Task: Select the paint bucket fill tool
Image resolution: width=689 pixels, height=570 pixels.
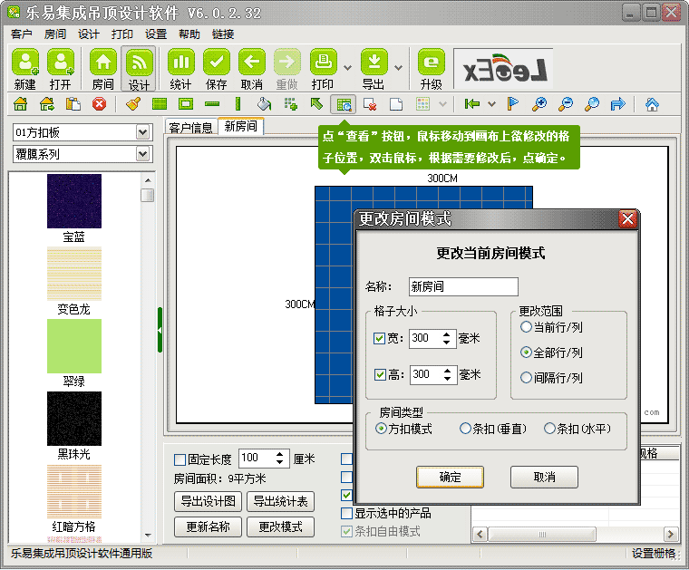Action: tap(264, 104)
